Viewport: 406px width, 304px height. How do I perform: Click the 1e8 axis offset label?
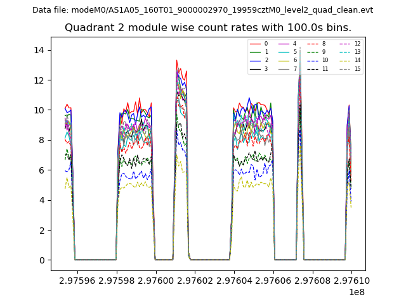point(355,292)
